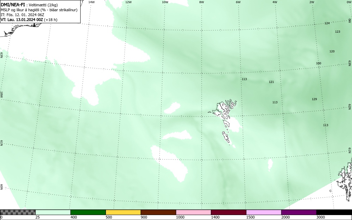Click the legend value label 1400

tap(215, 217)
